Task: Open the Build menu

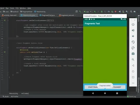Action: (2, 8)
